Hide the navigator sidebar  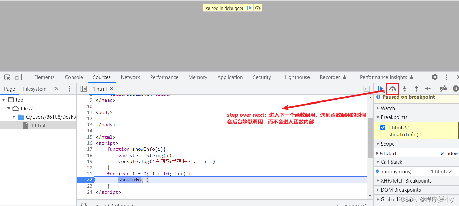tap(84, 89)
